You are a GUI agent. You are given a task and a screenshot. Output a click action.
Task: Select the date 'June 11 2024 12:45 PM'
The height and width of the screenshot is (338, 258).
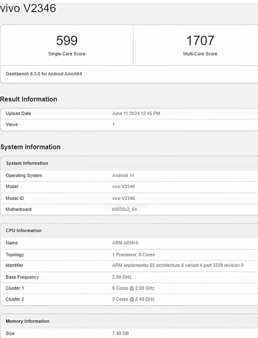pos(136,114)
